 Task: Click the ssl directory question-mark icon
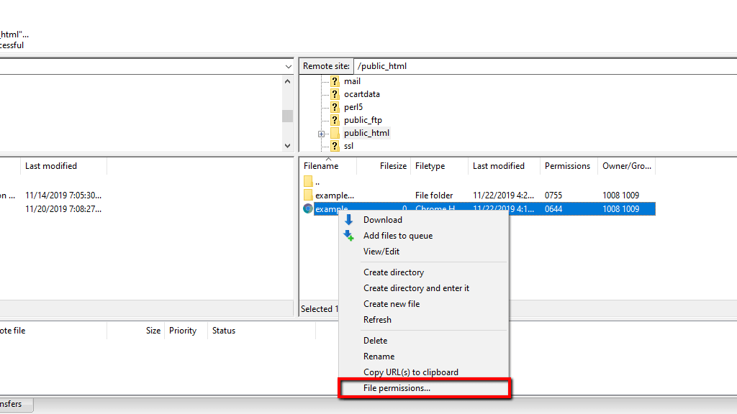pyautogui.click(x=335, y=145)
